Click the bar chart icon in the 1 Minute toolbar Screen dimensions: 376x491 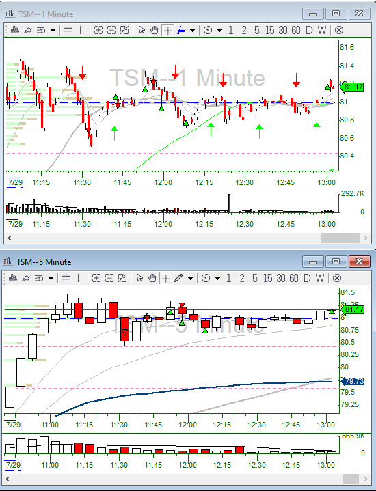point(14,30)
